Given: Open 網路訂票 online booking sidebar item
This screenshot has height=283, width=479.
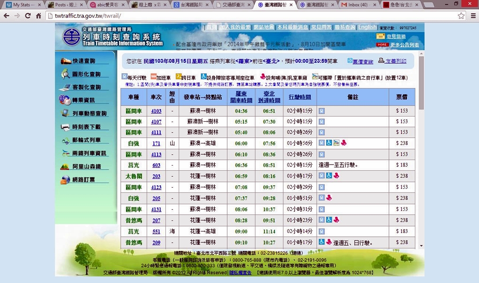Looking at the screenshot, I should click(x=83, y=180).
